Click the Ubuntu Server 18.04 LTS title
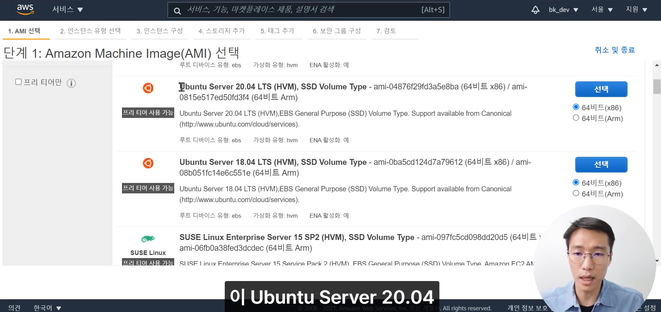Image resolution: width=661 pixels, height=312 pixels. click(273, 162)
